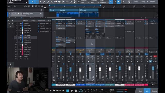This screenshot has width=165, height=93.
Task: Click the Return to Zero transport button
Action: [63, 91]
